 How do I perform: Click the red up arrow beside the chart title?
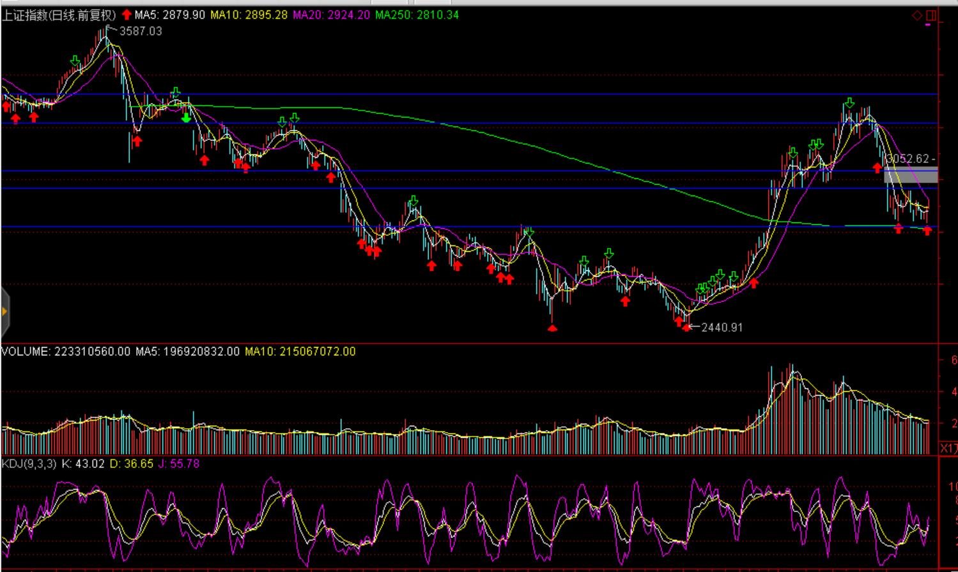pyautogui.click(x=127, y=15)
